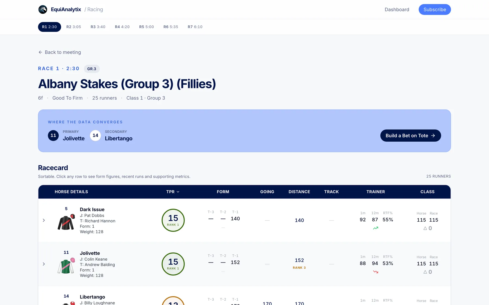Click the Racing breadcrumb link

[95, 10]
